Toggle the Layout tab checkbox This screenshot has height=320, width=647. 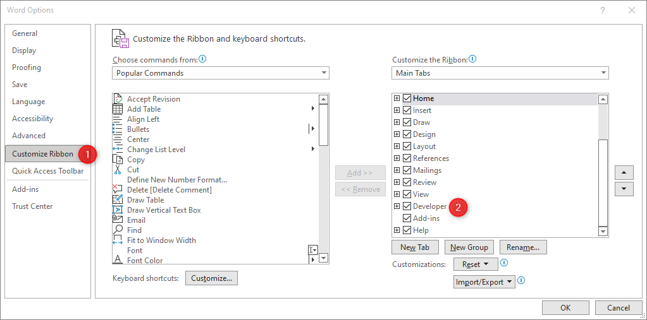(x=407, y=146)
